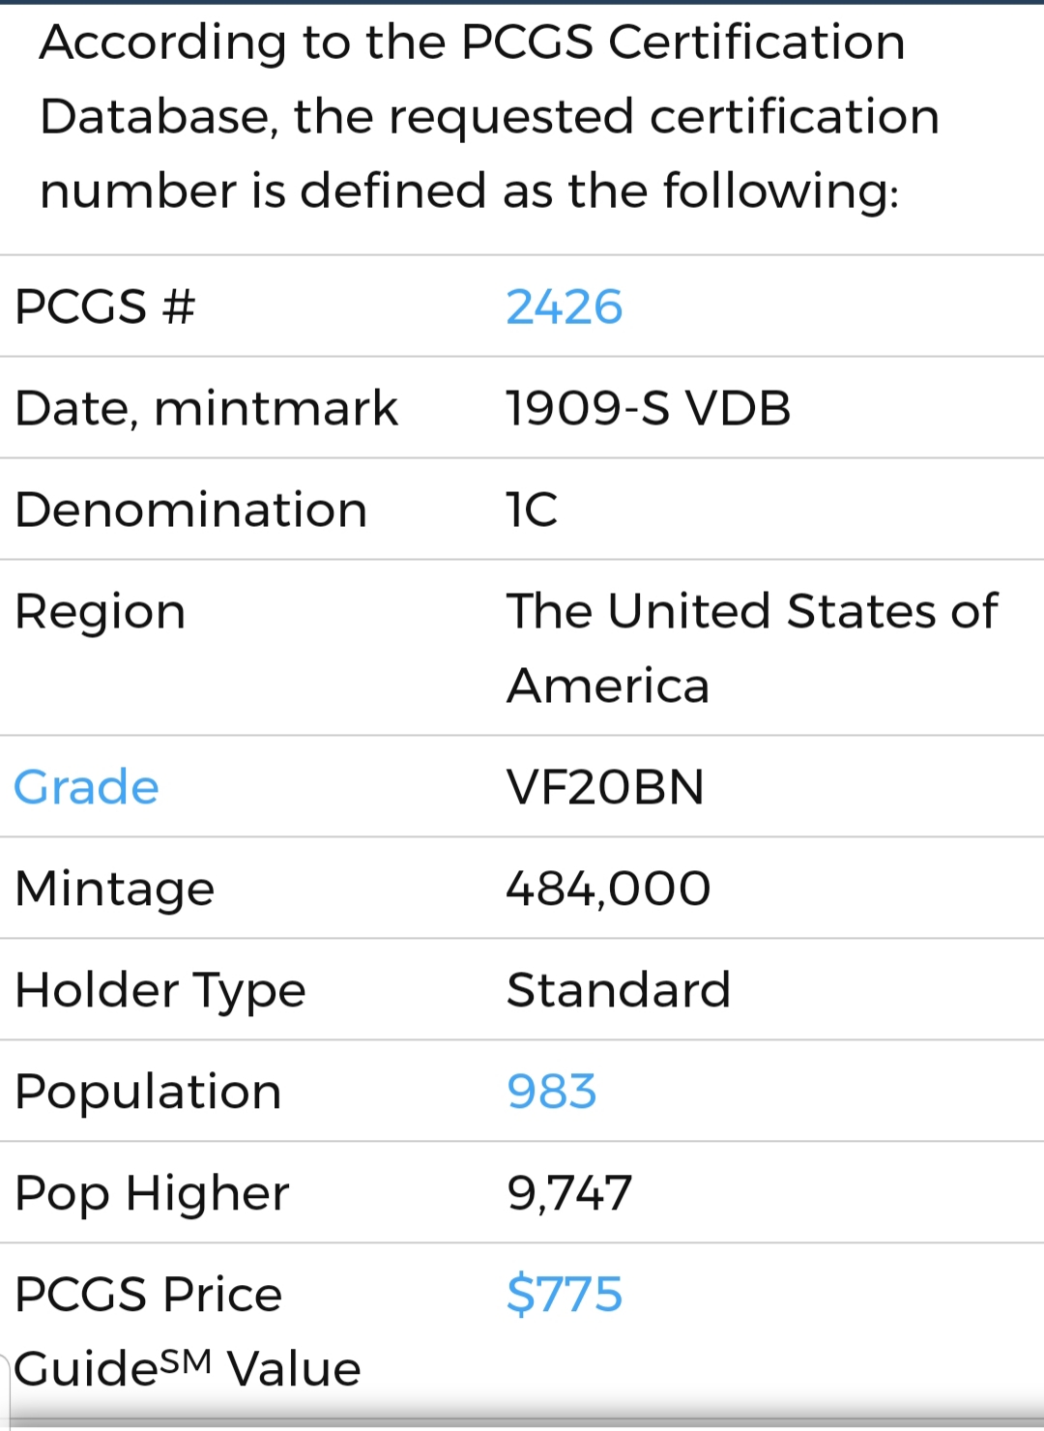Click the Denomination row label
Screen dimensions: 1044x1431
(x=191, y=510)
